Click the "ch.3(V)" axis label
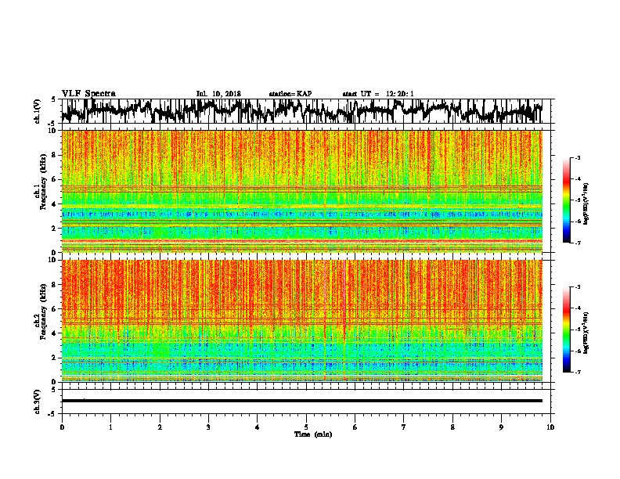620x479 pixels. [x=37, y=402]
